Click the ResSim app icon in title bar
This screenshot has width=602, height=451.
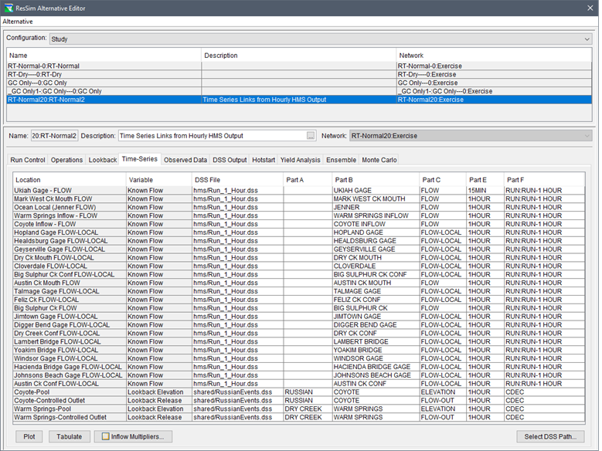coord(8,8)
